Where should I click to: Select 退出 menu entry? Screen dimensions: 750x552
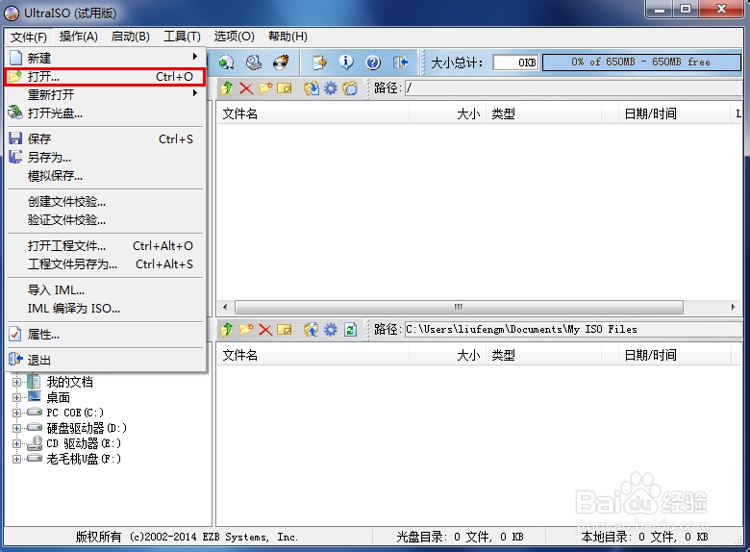point(106,360)
